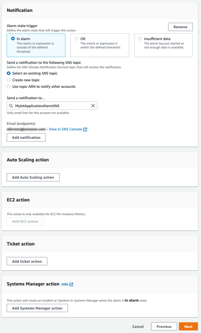
Task: Select the In alarm state trigger
Action: click(x=12, y=39)
